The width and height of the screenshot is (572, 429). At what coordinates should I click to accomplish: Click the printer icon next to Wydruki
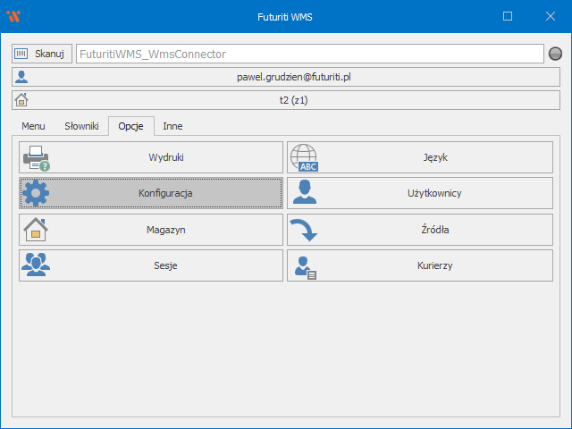point(36,158)
